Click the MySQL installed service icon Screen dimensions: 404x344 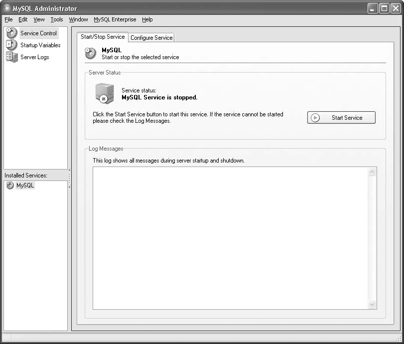(10, 185)
